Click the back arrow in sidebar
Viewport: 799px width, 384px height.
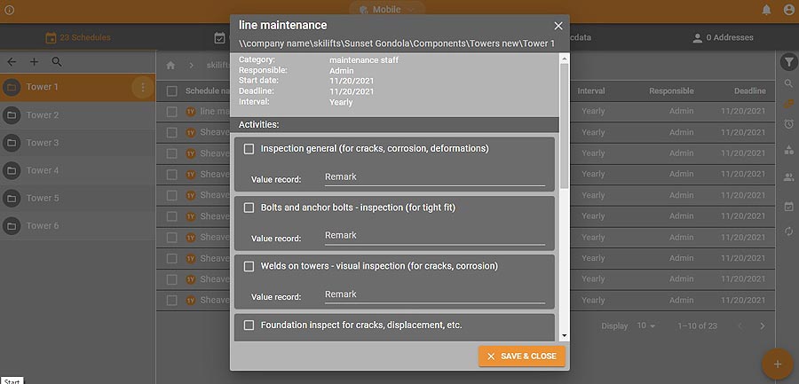click(x=12, y=62)
